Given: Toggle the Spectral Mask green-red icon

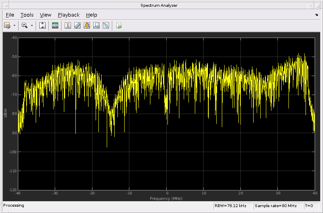Looking at the screenshot, I should click(x=55, y=25).
